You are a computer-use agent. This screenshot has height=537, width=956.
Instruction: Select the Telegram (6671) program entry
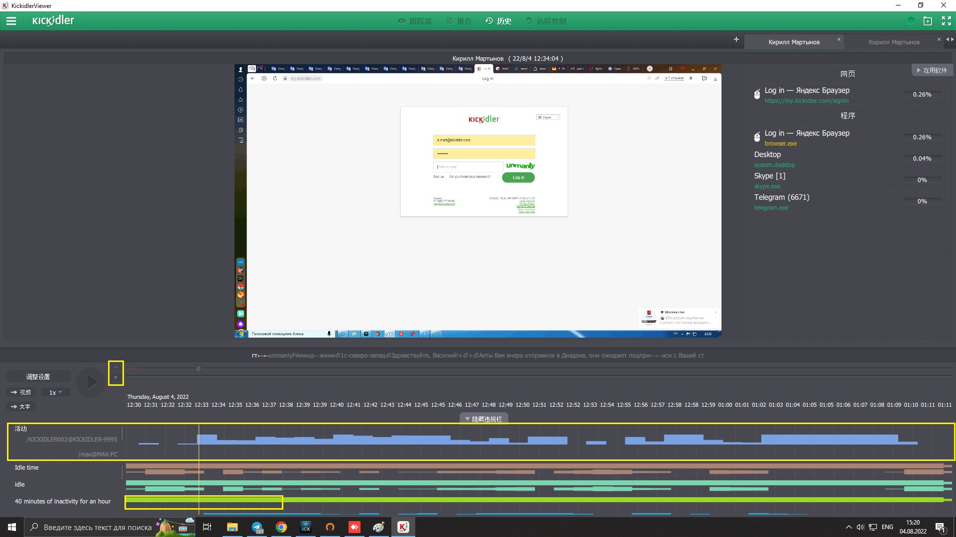tap(849, 202)
